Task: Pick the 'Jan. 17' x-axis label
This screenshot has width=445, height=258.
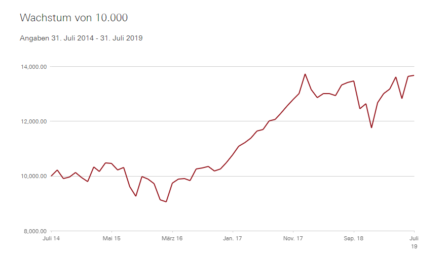Action: (233, 238)
